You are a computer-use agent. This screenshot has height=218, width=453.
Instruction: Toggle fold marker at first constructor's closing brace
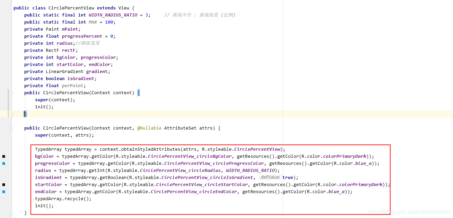[11, 114]
